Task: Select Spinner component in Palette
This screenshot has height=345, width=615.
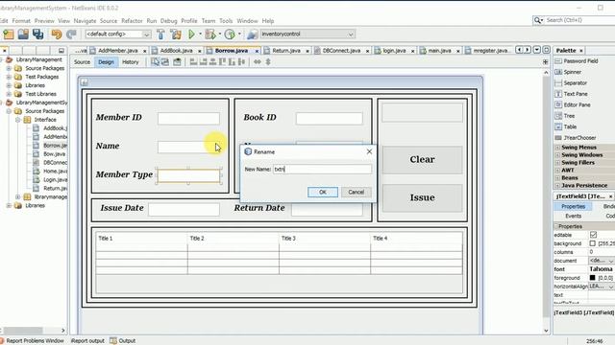Action: tap(572, 72)
